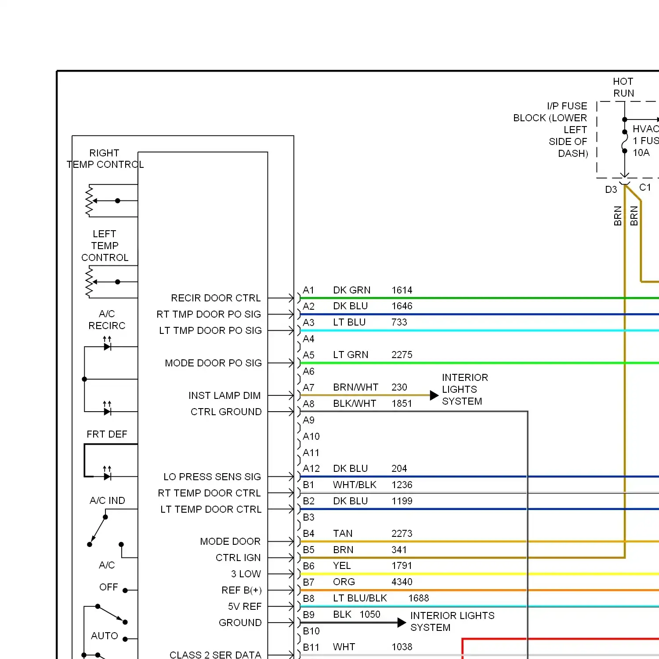Click the "LEFT TEMP CONTROL" heading
The height and width of the screenshot is (659, 659).
(x=105, y=246)
